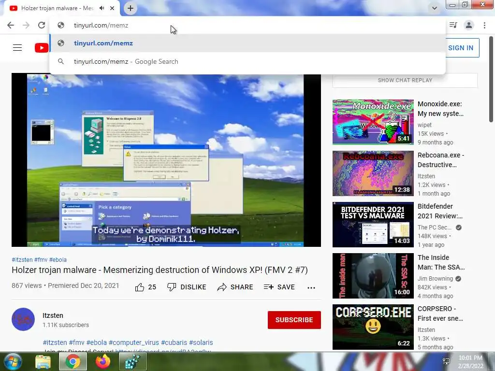Open the YouTube hamburger guide menu
Image resolution: width=495 pixels, height=371 pixels.
pos(17,48)
